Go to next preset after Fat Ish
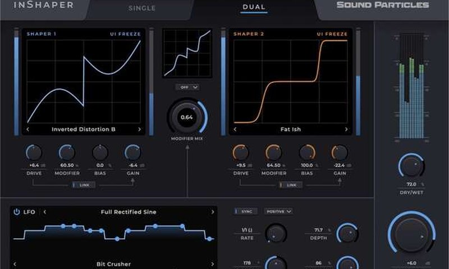Image resolution: width=449 pixels, height=269 pixels. click(346, 129)
